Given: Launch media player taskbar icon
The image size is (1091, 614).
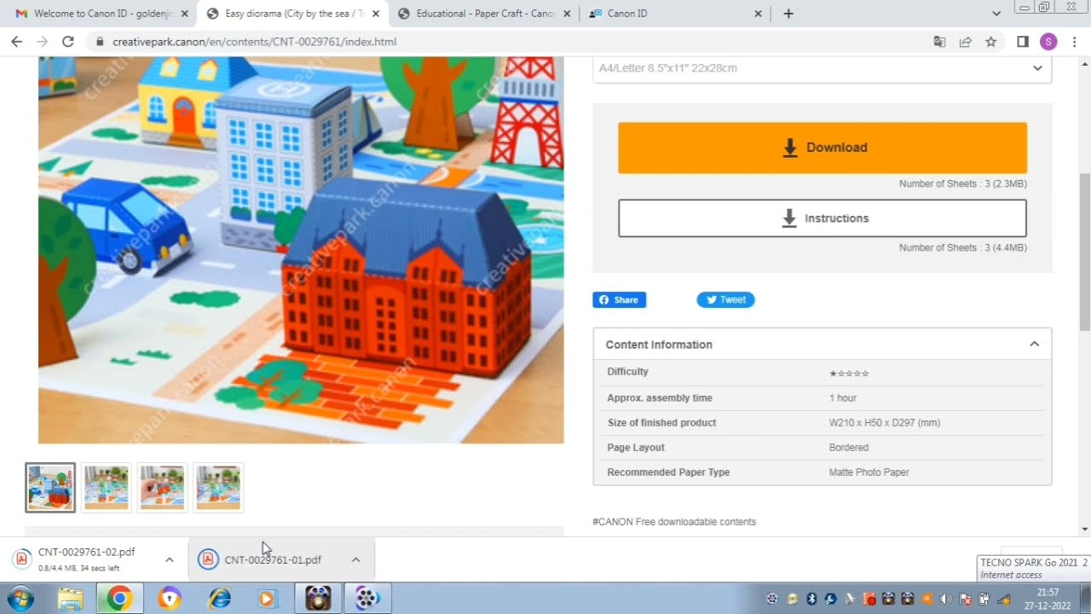Looking at the screenshot, I should [x=266, y=599].
